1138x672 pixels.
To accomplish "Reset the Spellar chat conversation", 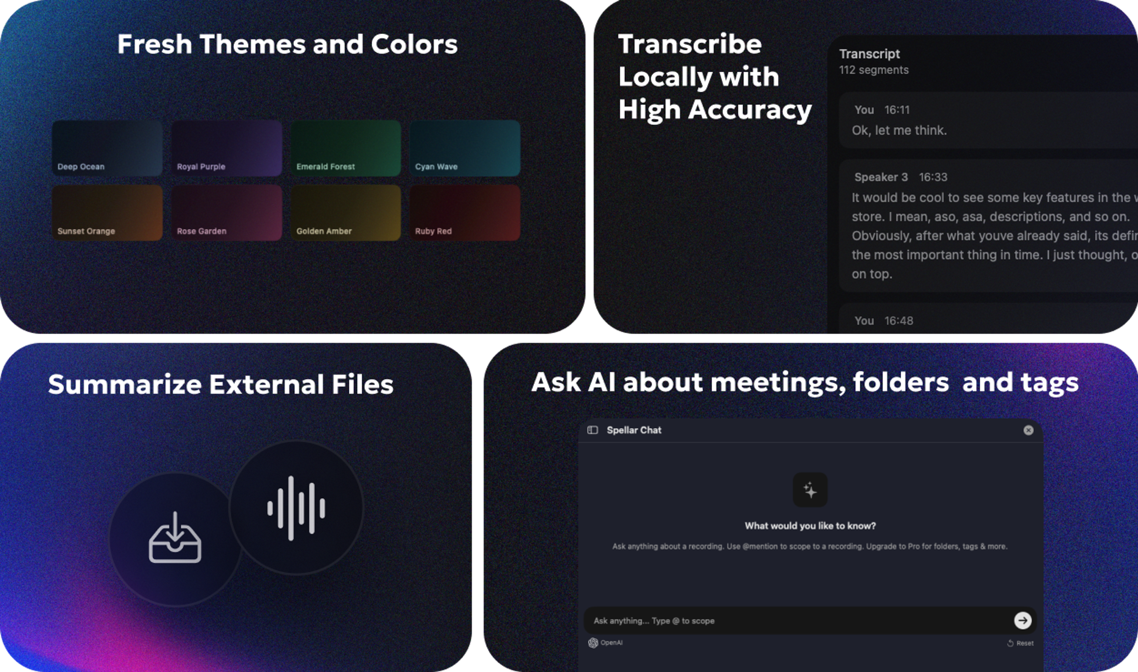I will point(1020,643).
